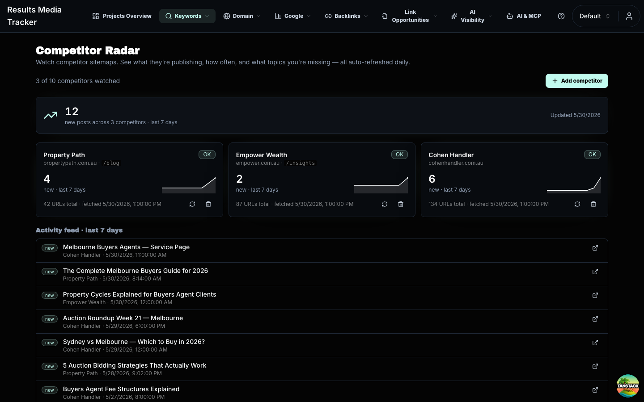Expand the Google menu chevron
644x402 pixels.
(309, 16)
